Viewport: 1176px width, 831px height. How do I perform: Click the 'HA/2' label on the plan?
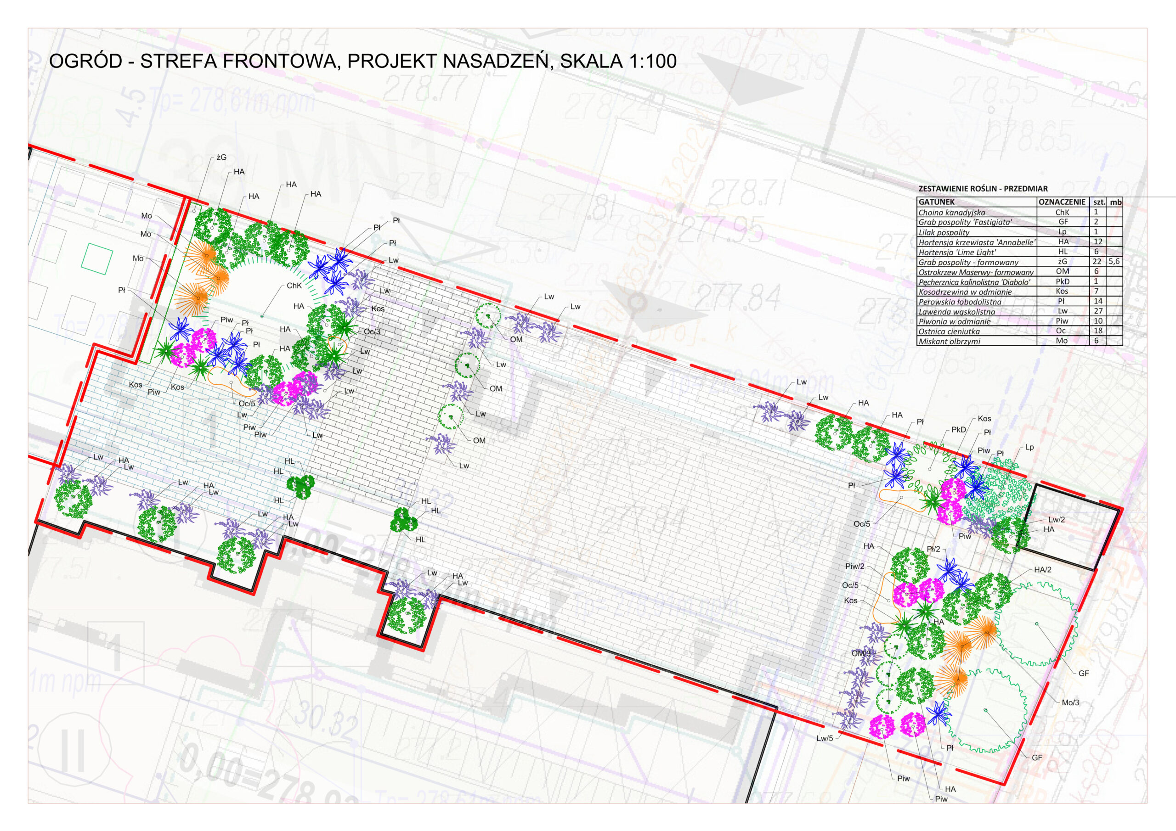(1042, 570)
